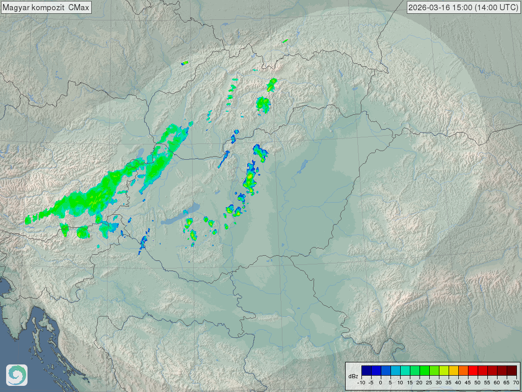Click the '70' value on the legend scale
The width and height of the screenshot is (522, 392).
coord(516,382)
